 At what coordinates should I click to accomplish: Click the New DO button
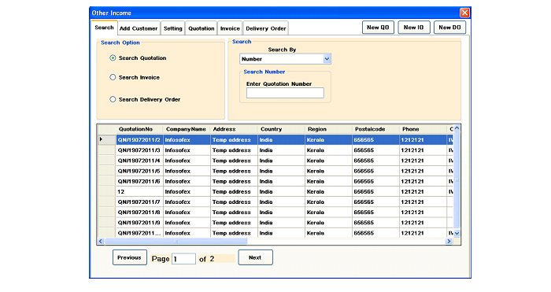click(x=449, y=28)
